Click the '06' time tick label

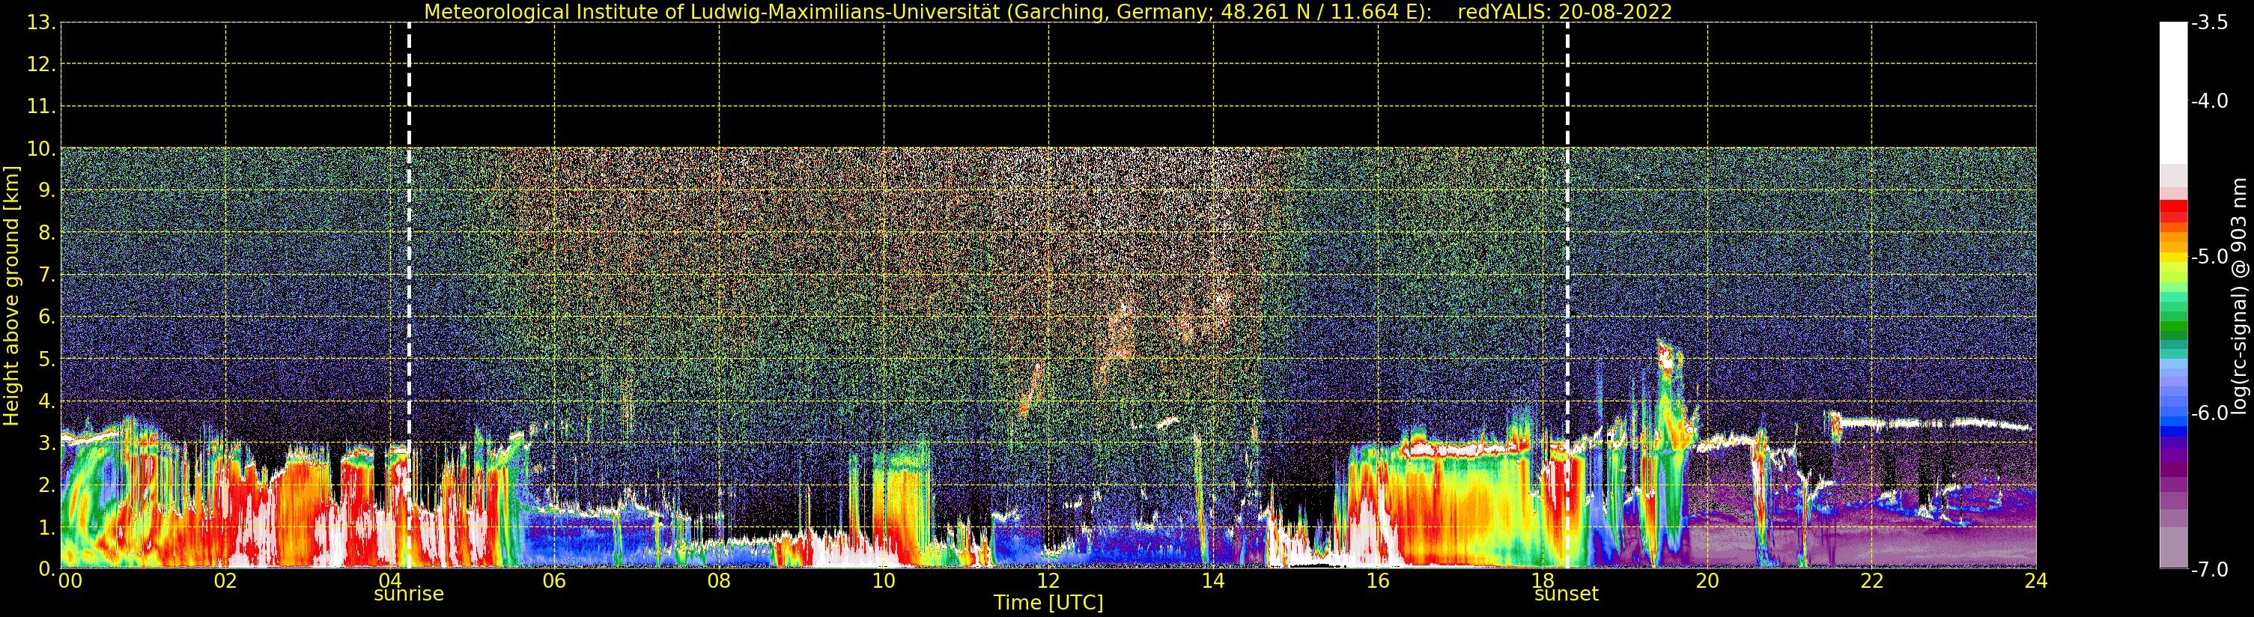coord(555,581)
